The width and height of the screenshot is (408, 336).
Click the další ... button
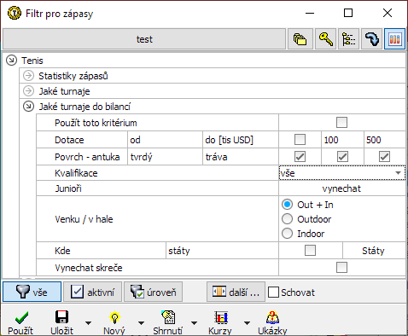click(x=236, y=292)
